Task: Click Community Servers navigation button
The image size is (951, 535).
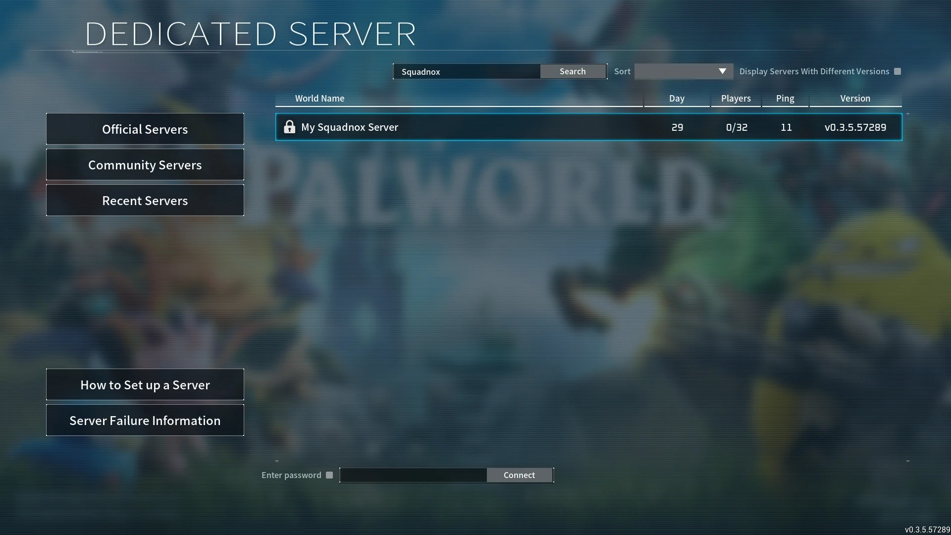Action: tap(145, 164)
